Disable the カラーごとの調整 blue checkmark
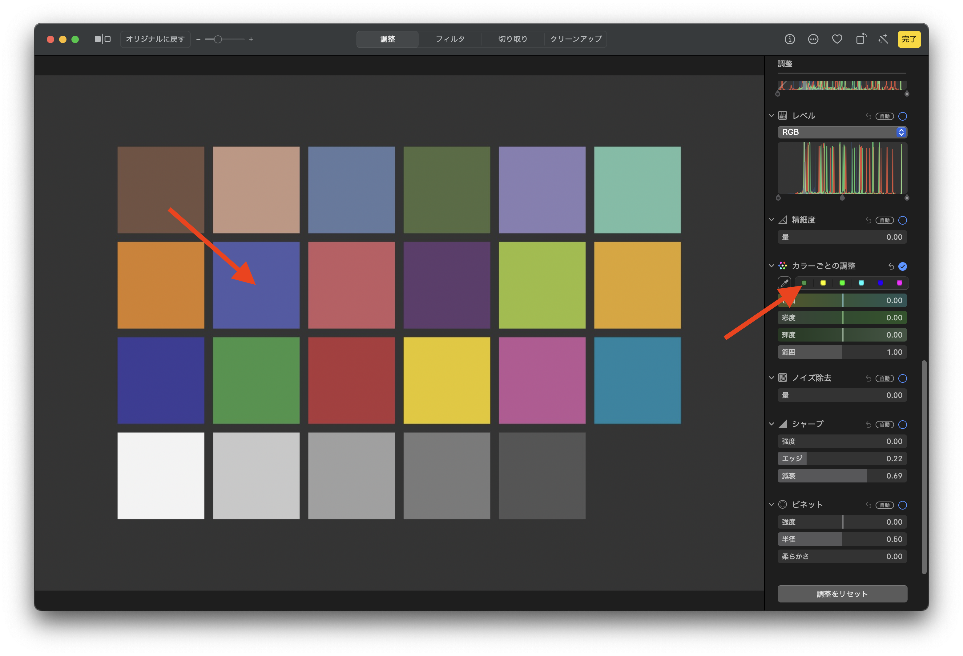 [902, 266]
